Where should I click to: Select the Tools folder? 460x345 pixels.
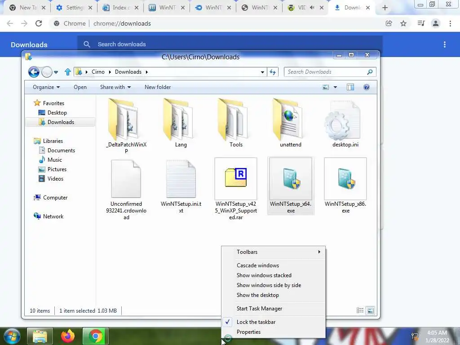coord(236,123)
